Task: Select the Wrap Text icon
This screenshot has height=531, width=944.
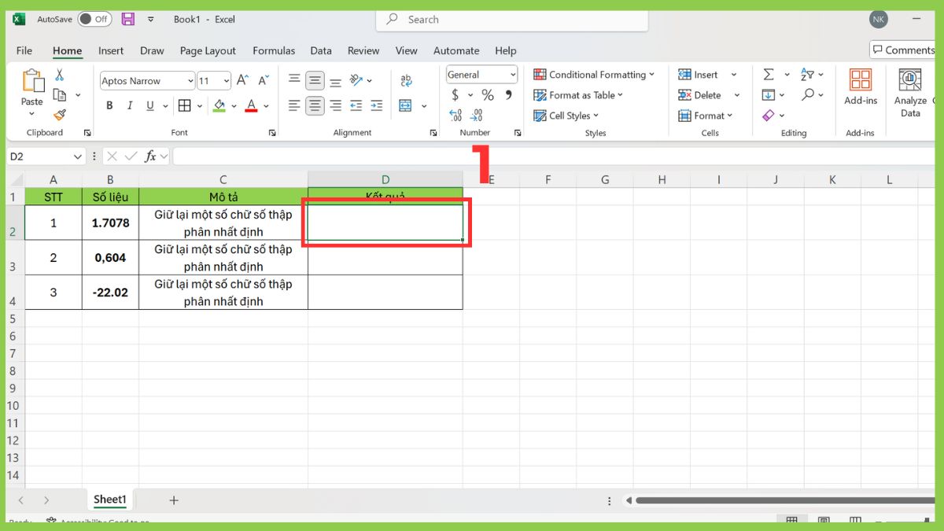Action: pos(407,79)
